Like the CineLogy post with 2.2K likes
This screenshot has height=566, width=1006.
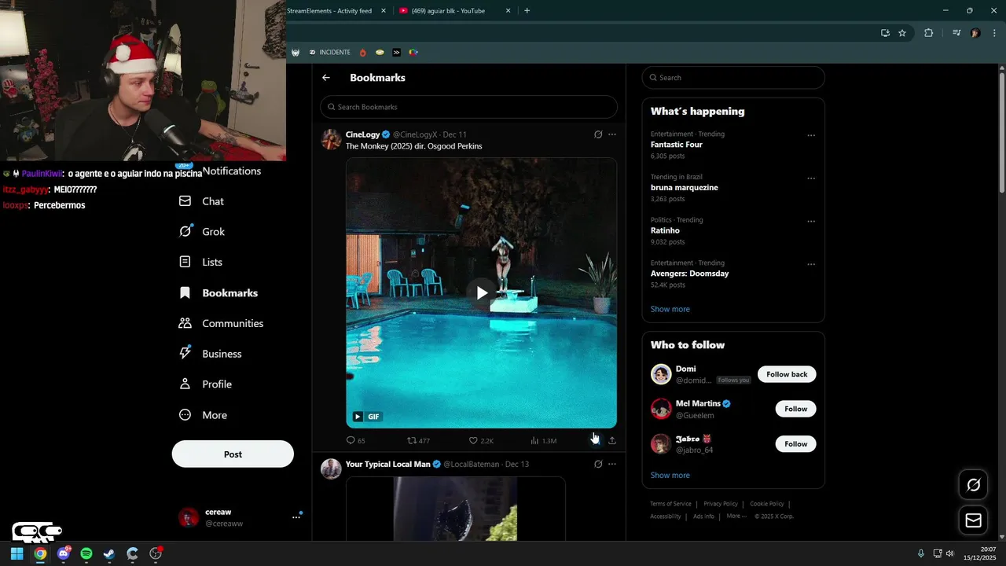click(481, 440)
